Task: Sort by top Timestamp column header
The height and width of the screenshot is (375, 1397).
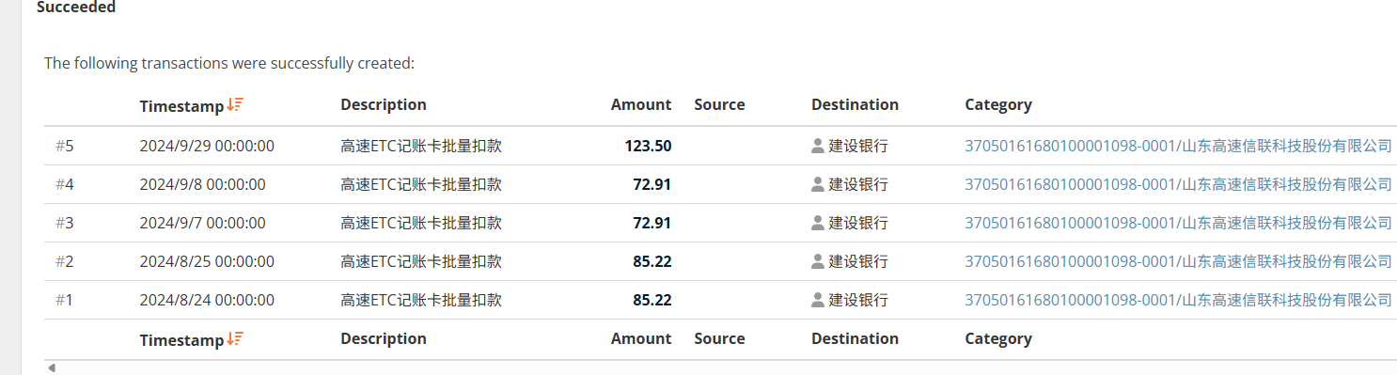Action: [181, 106]
